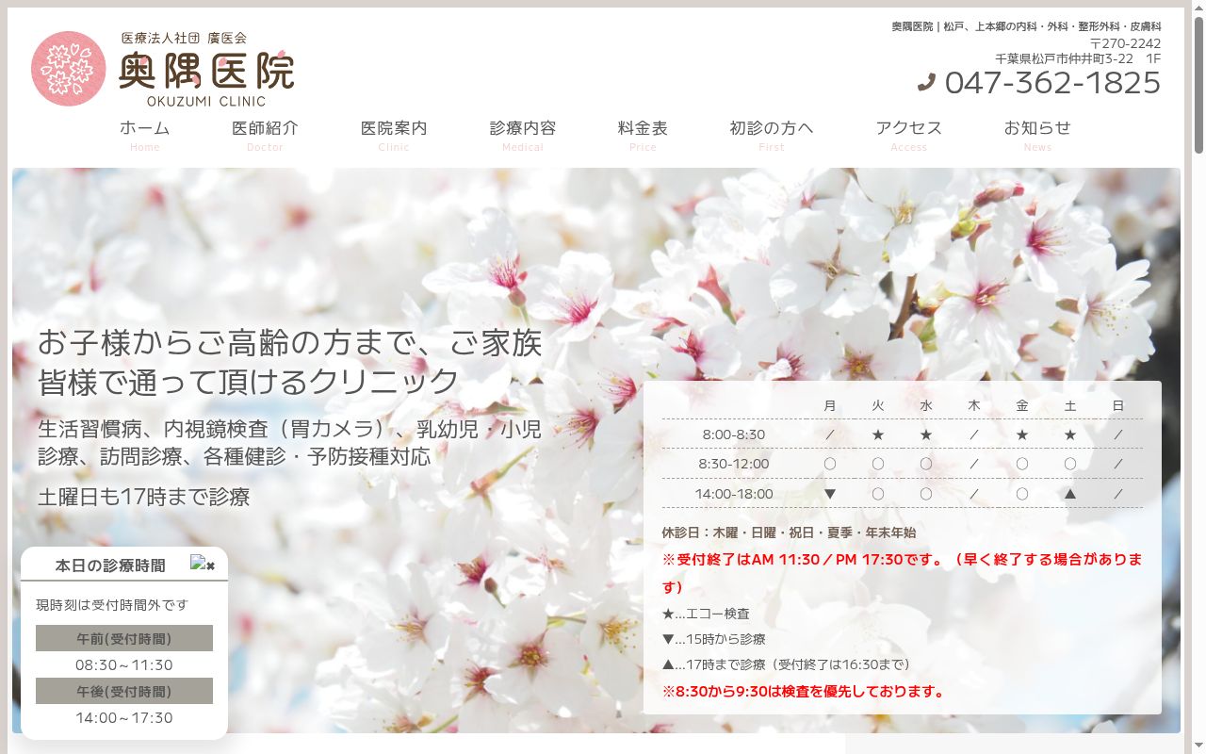This screenshot has width=1206, height=754.
Task: Open the 診療内容 Medical menu
Action: coord(523,135)
